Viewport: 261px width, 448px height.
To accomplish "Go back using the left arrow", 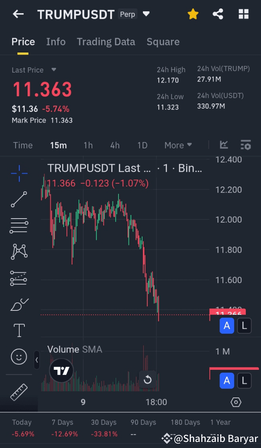I will [18, 14].
